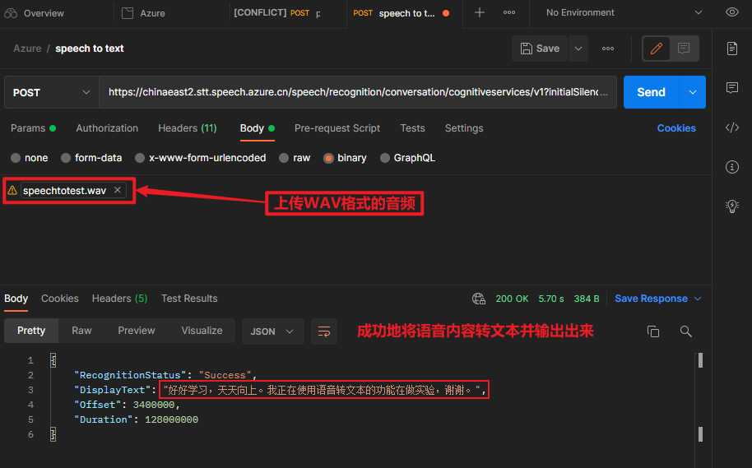Viewport: 752px width, 468px height.
Task: Open the Test Results tab
Action: coord(189,299)
